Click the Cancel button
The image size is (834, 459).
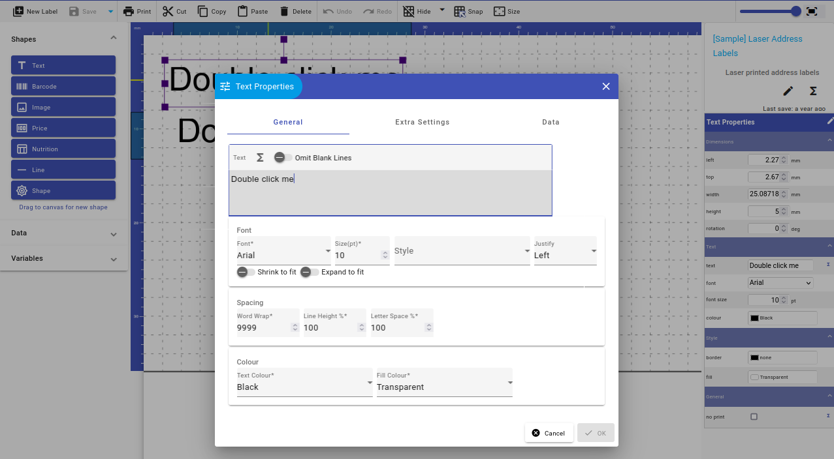pos(549,433)
